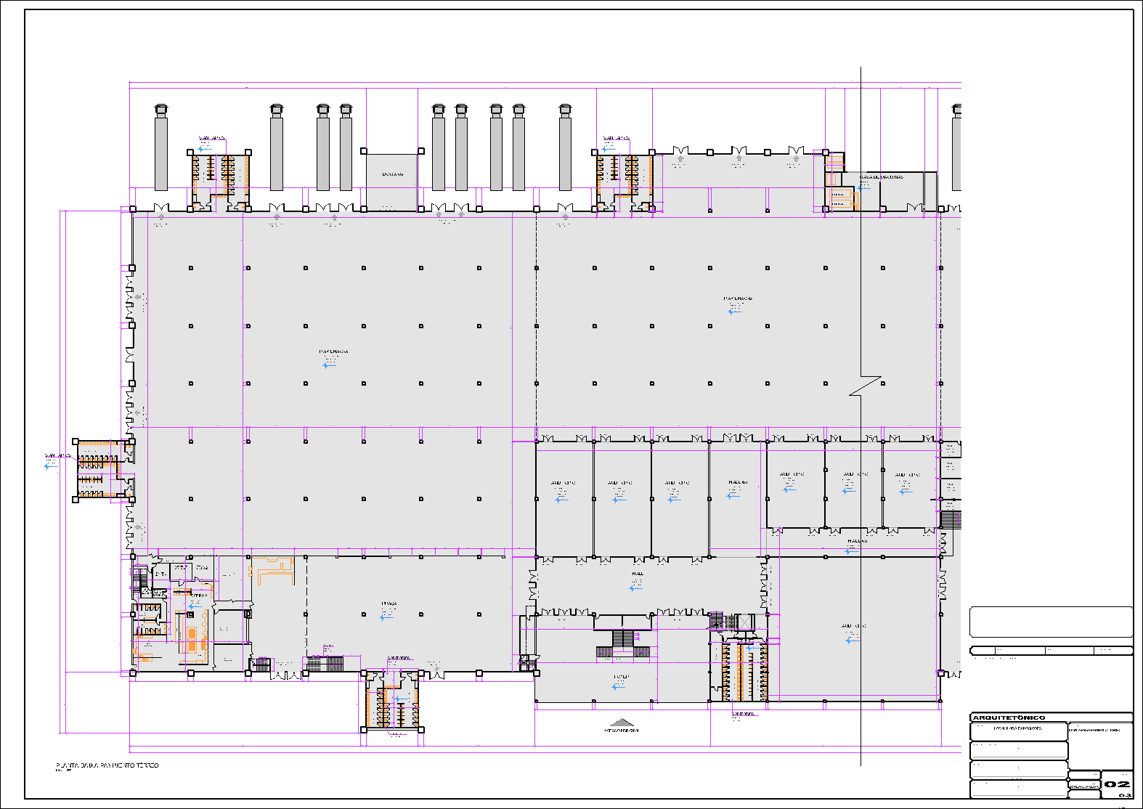This screenshot has height=809, width=1143.
Task: Click the break-line zigzag symbol
Action: pyautogui.click(x=865, y=386)
